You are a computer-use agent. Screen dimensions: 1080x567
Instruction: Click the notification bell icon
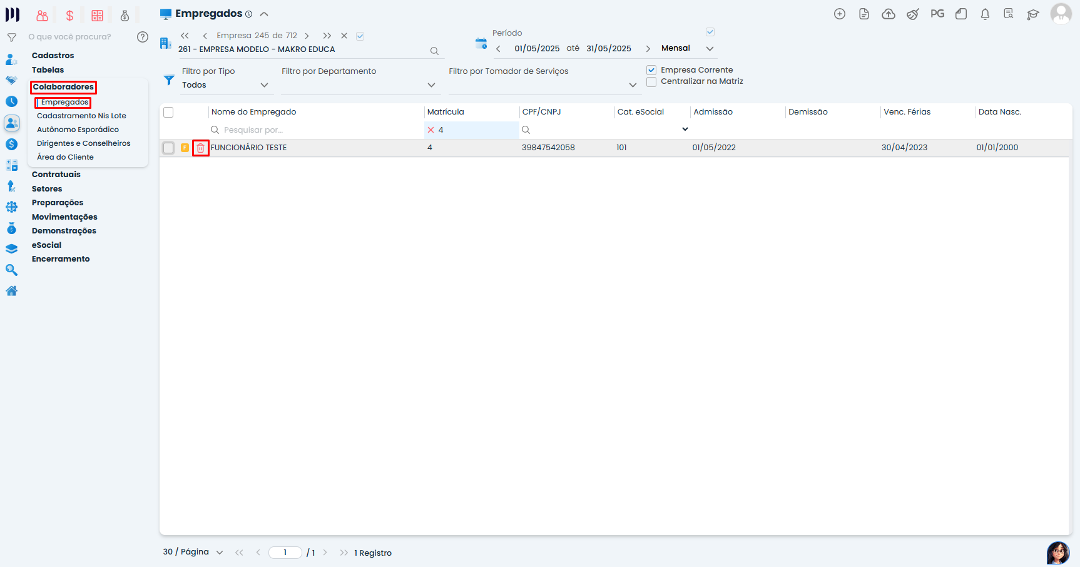click(x=985, y=14)
